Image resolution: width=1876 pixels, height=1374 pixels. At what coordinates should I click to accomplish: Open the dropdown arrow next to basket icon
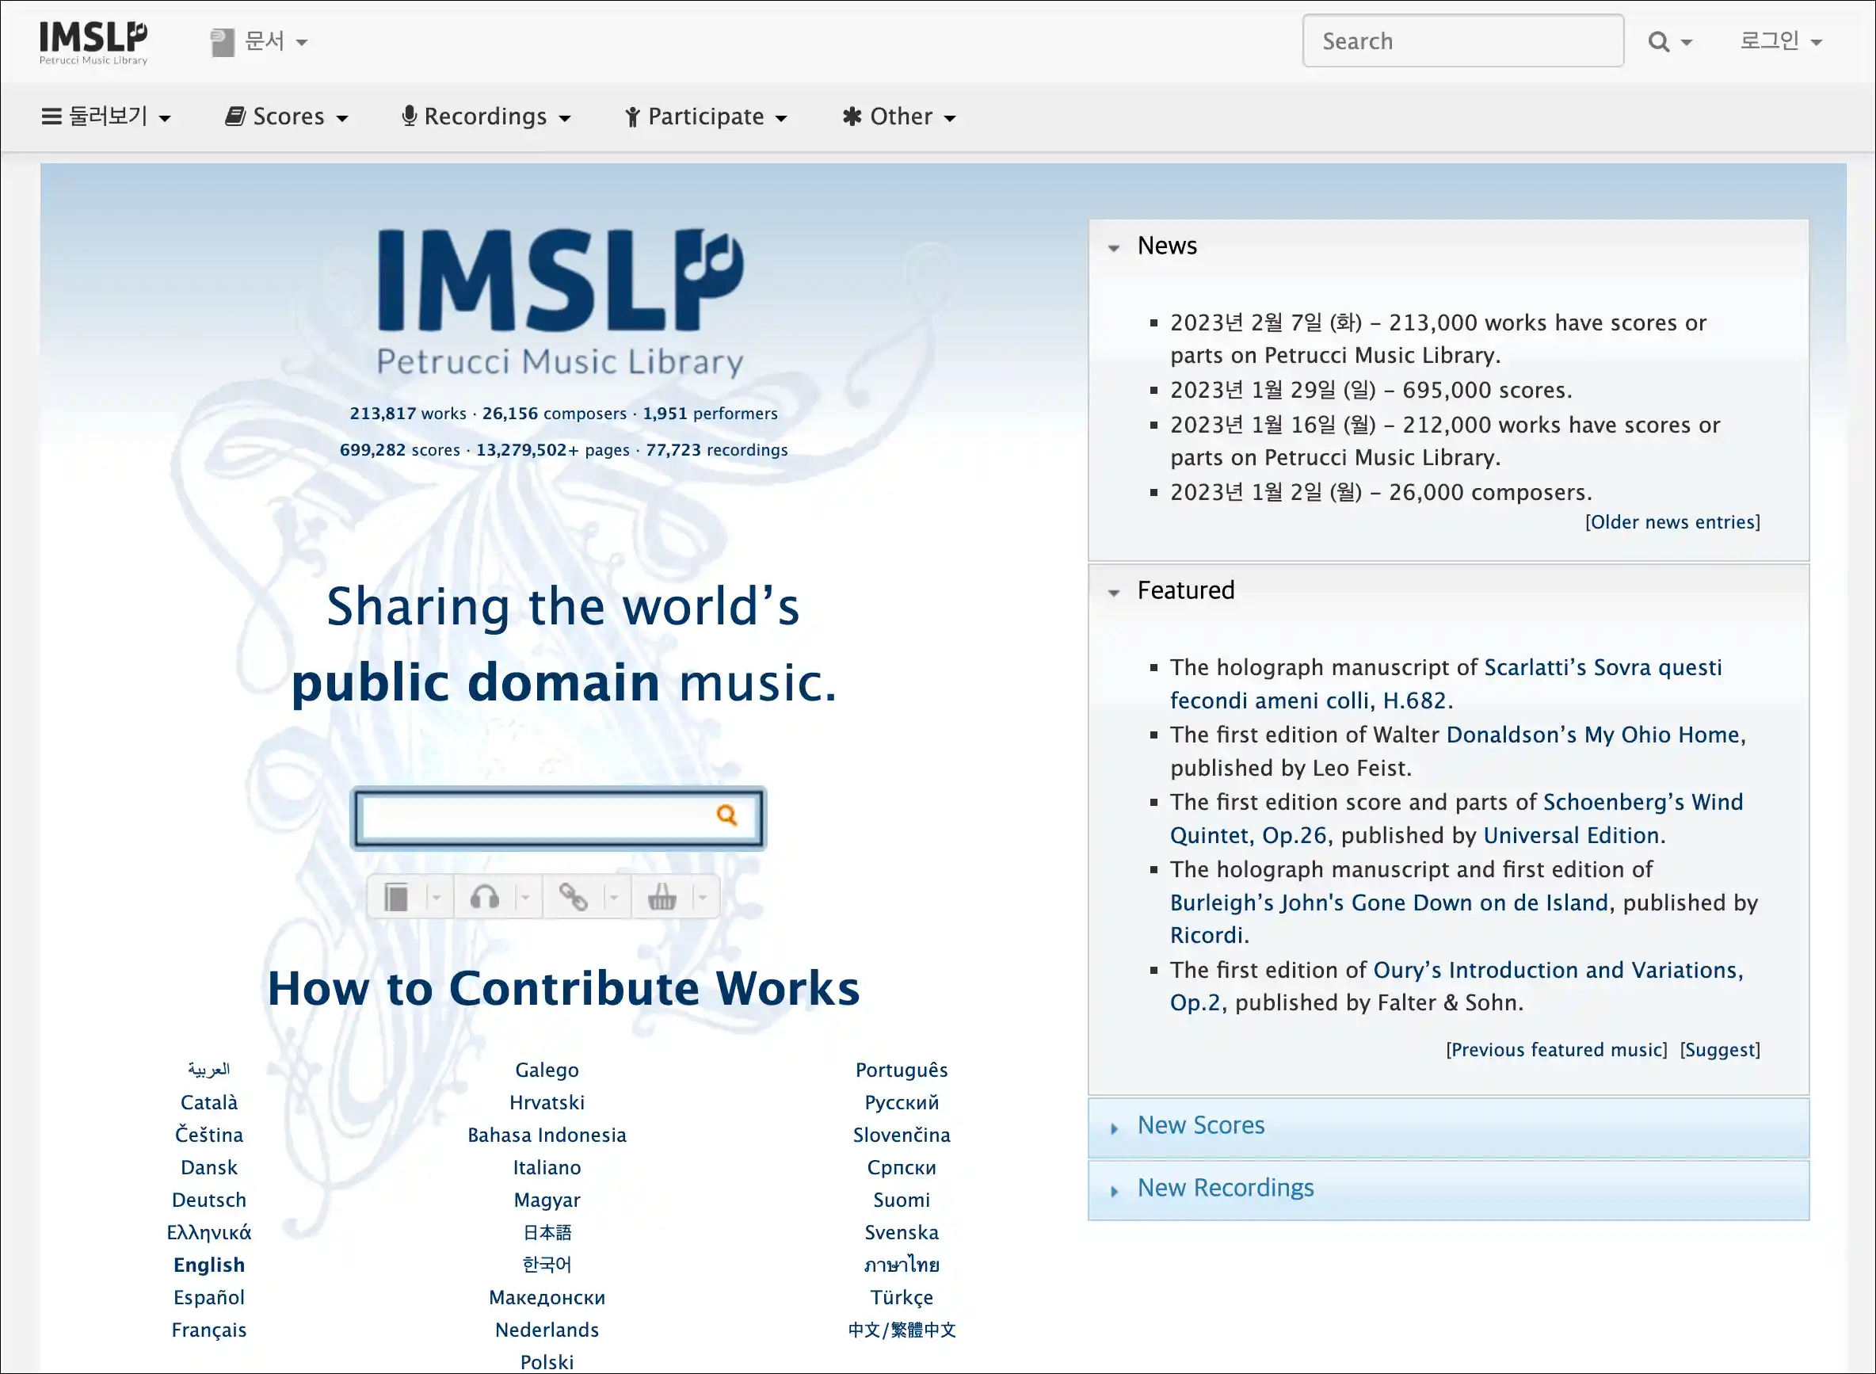point(703,898)
